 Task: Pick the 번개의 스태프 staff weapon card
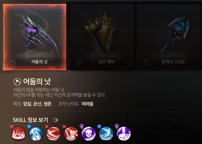pyautogui.click(x=169, y=37)
